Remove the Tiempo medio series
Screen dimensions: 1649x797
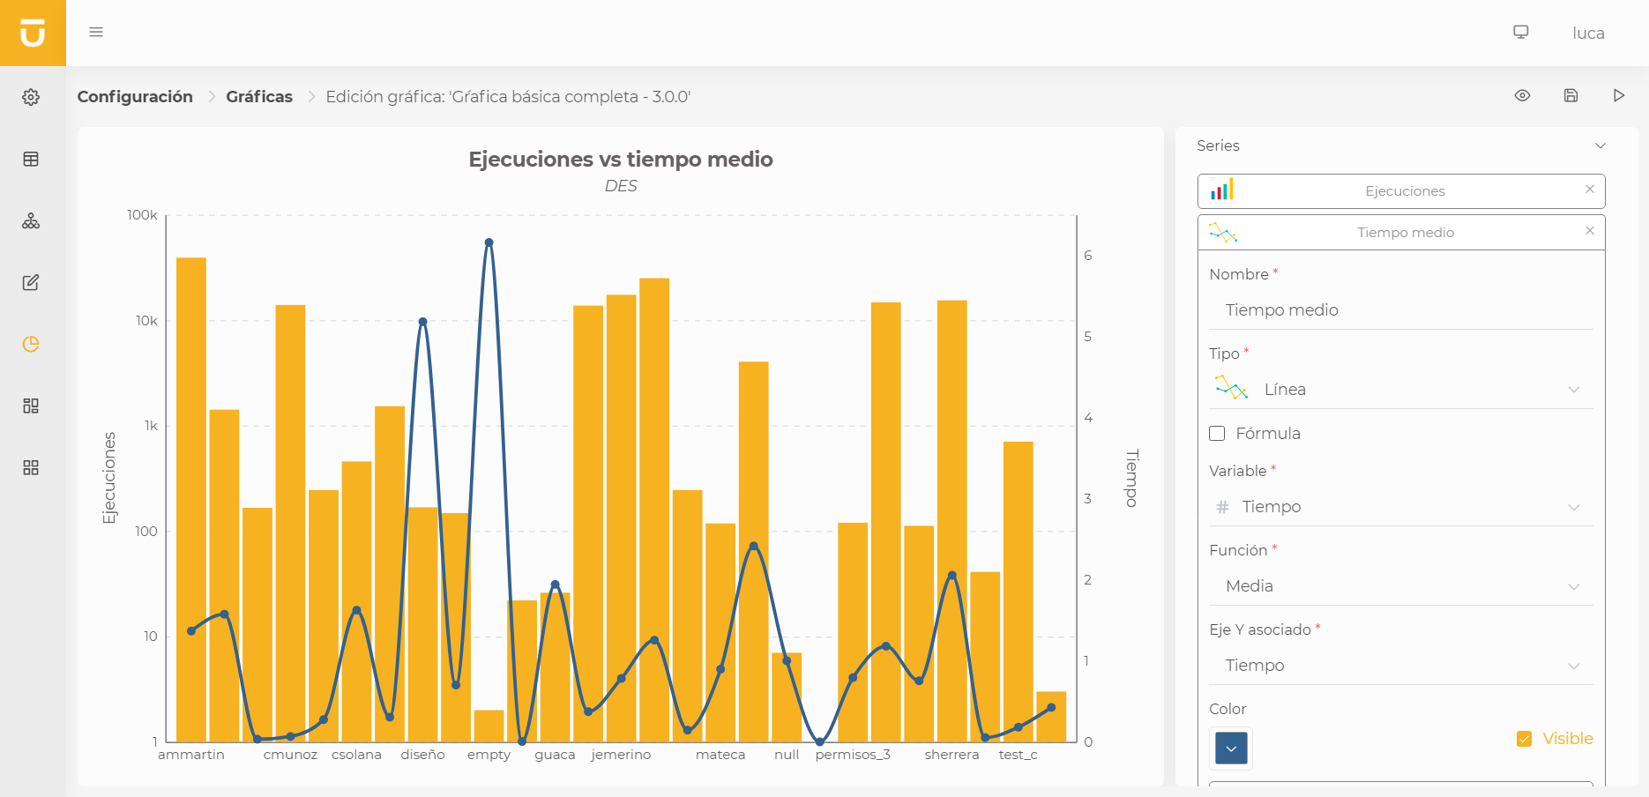(1590, 231)
